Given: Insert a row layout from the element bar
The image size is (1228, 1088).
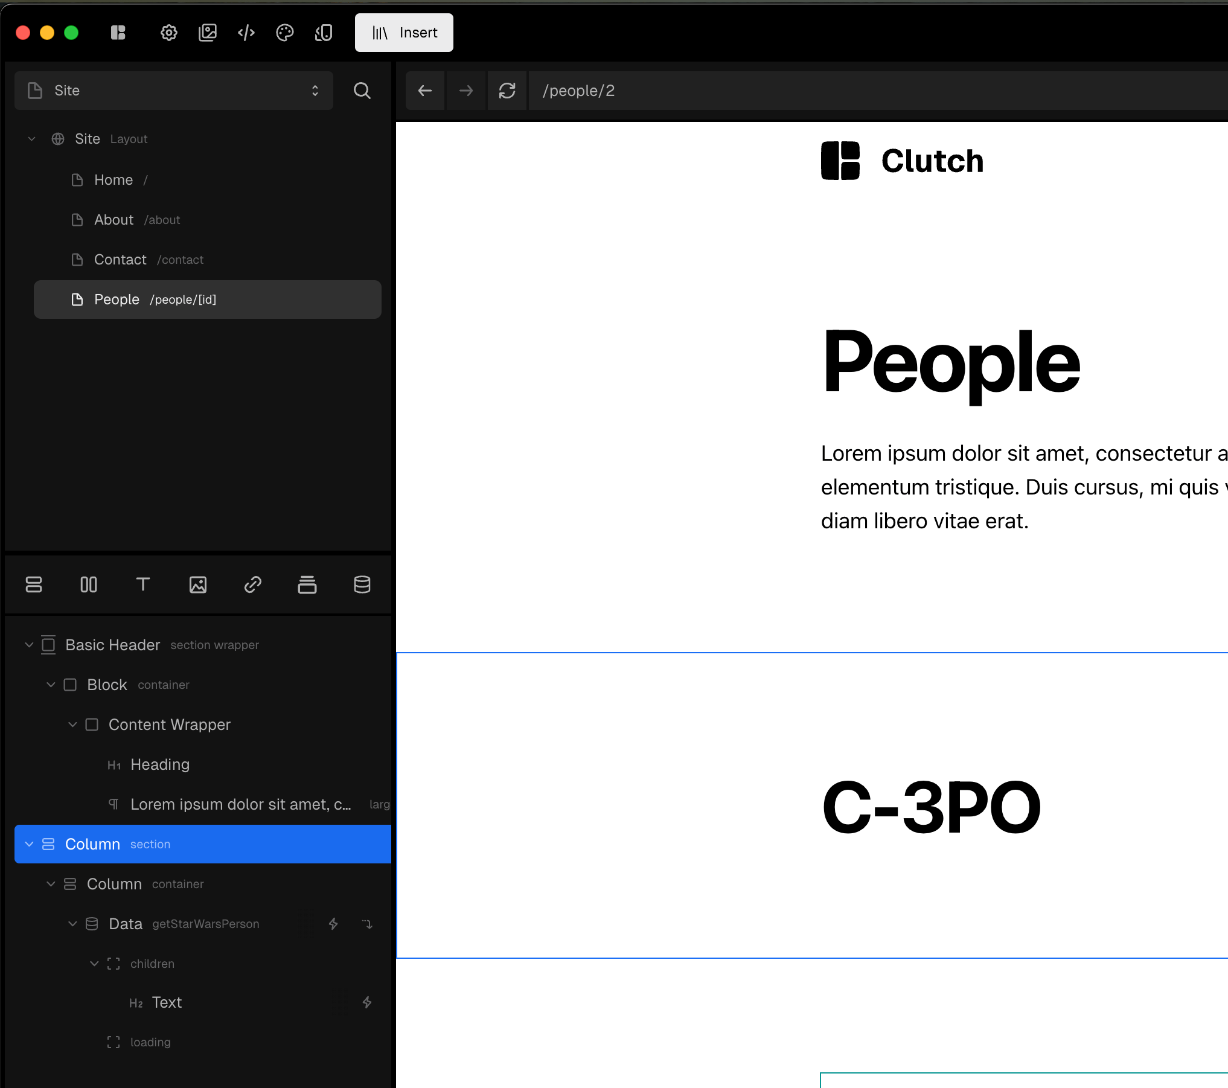Looking at the screenshot, I should (34, 584).
